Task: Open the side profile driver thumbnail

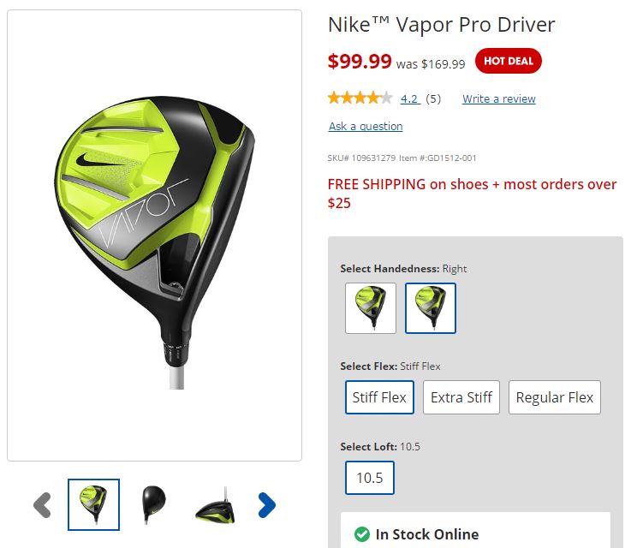Action: click(x=215, y=505)
